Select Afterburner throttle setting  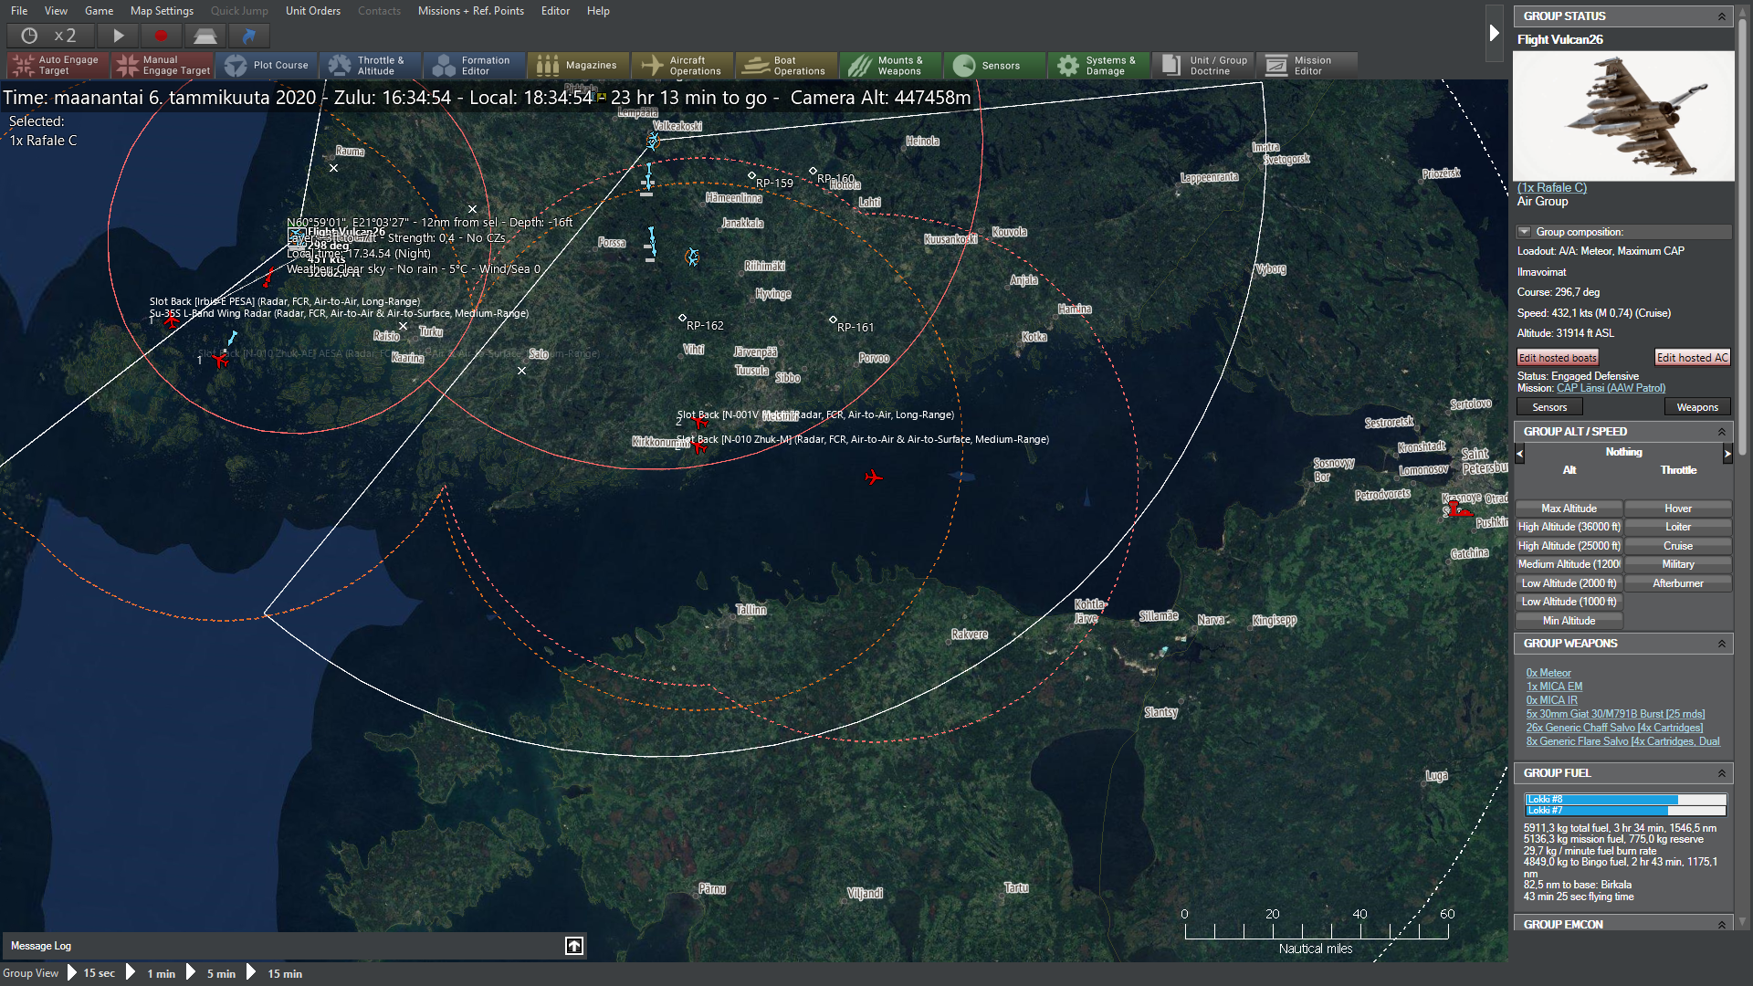pyautogui.click(x=1677, y=583)
